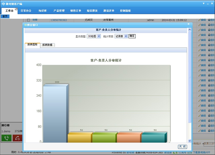Click the 320 label on the chart axis
215x155 pixels.
39,80
